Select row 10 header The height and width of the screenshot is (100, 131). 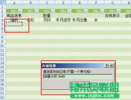3,46
